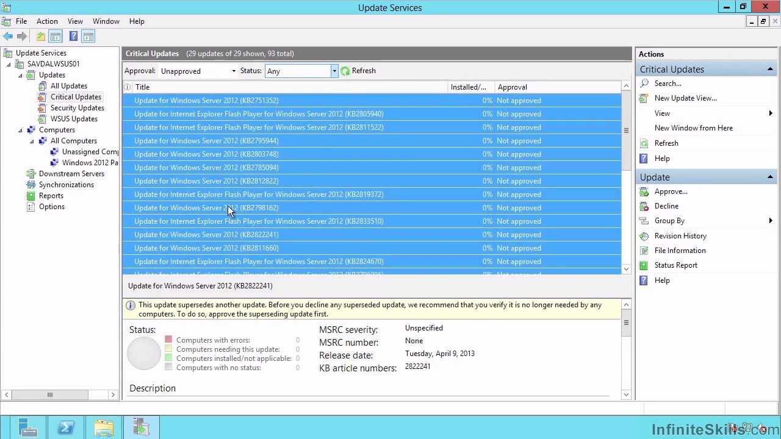Click the Forward arrow toolbar icon
The height and width of the screenshot is (439, 781).
click(22, 37)
